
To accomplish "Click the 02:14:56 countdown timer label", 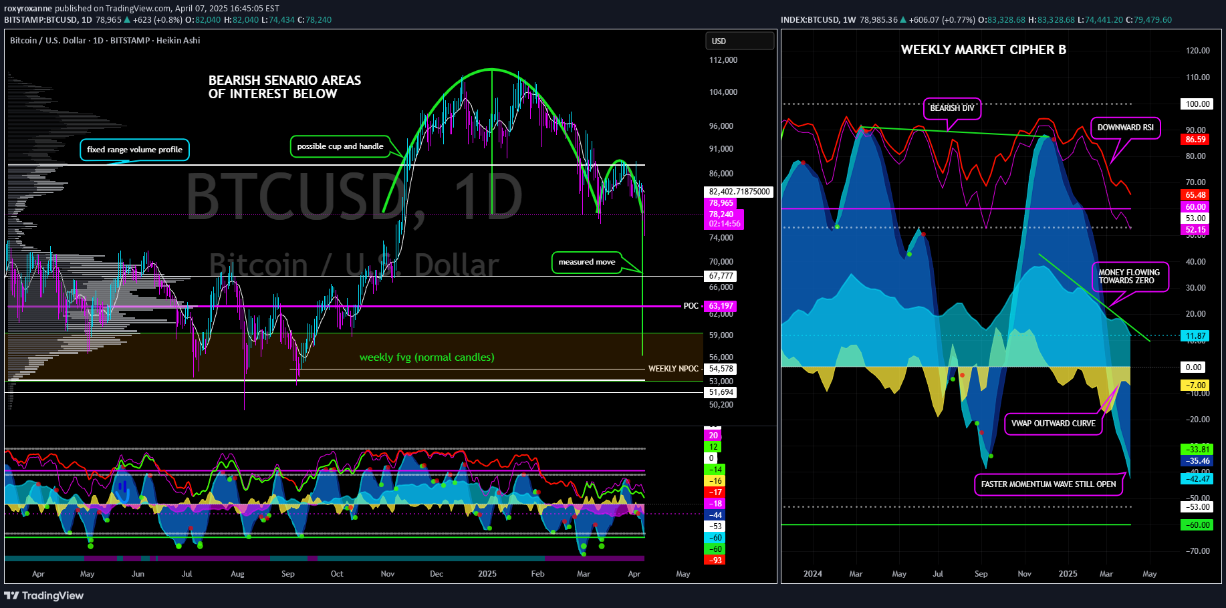I will (x=725, y=224).
